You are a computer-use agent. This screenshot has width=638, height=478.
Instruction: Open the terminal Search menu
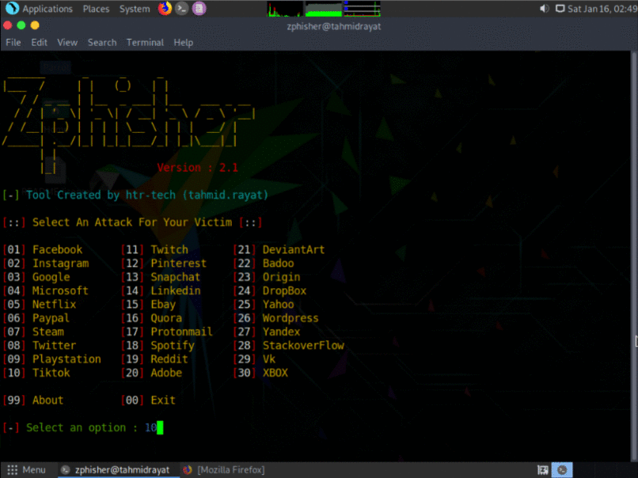click(x=102, y=42)
